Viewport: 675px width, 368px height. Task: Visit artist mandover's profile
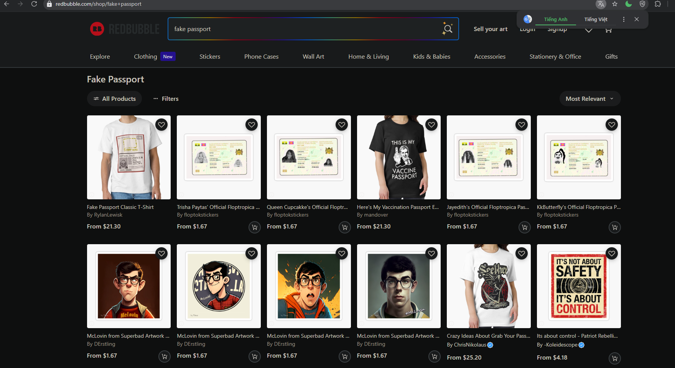tap(376, 215)
